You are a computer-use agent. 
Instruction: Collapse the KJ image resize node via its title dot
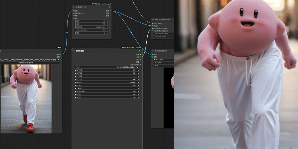[x=74, y=7]
